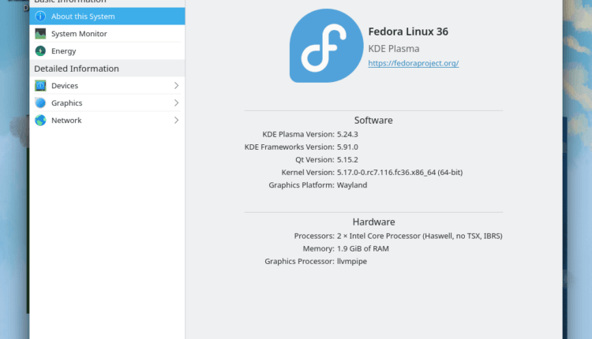Click the Network globe icon
The height and width of the screenshot is (339, 592).
40,120
